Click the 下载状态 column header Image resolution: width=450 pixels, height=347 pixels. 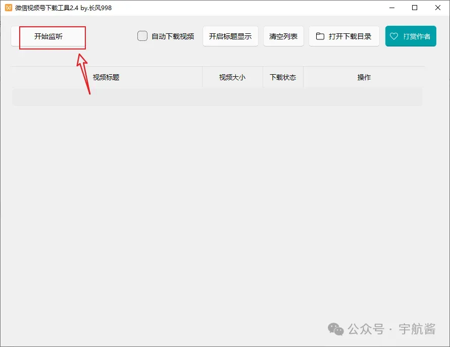[x=283, y=77]
